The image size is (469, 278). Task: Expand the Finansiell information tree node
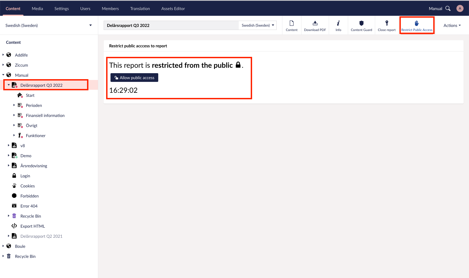[14, 115]
